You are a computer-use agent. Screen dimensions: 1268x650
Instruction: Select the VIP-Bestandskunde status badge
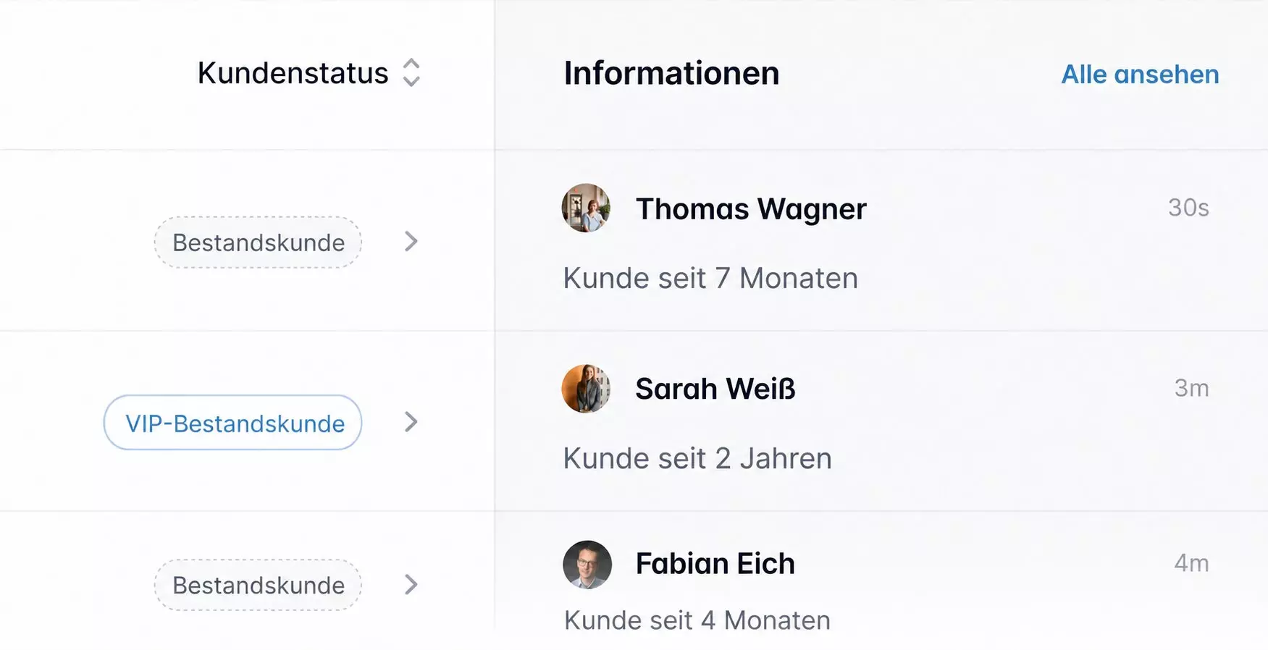pyautogui.click(x=232, y=423)
